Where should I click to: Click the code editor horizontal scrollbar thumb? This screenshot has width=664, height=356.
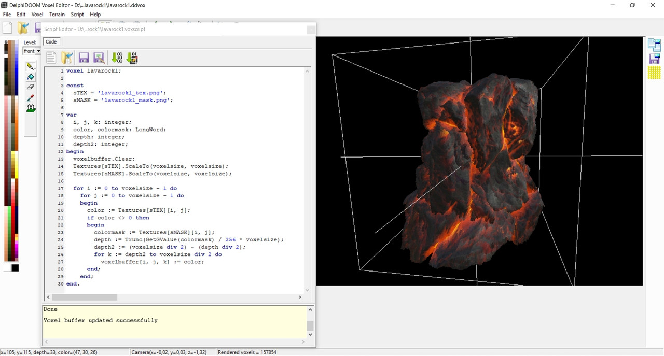(x=85, y=297)
